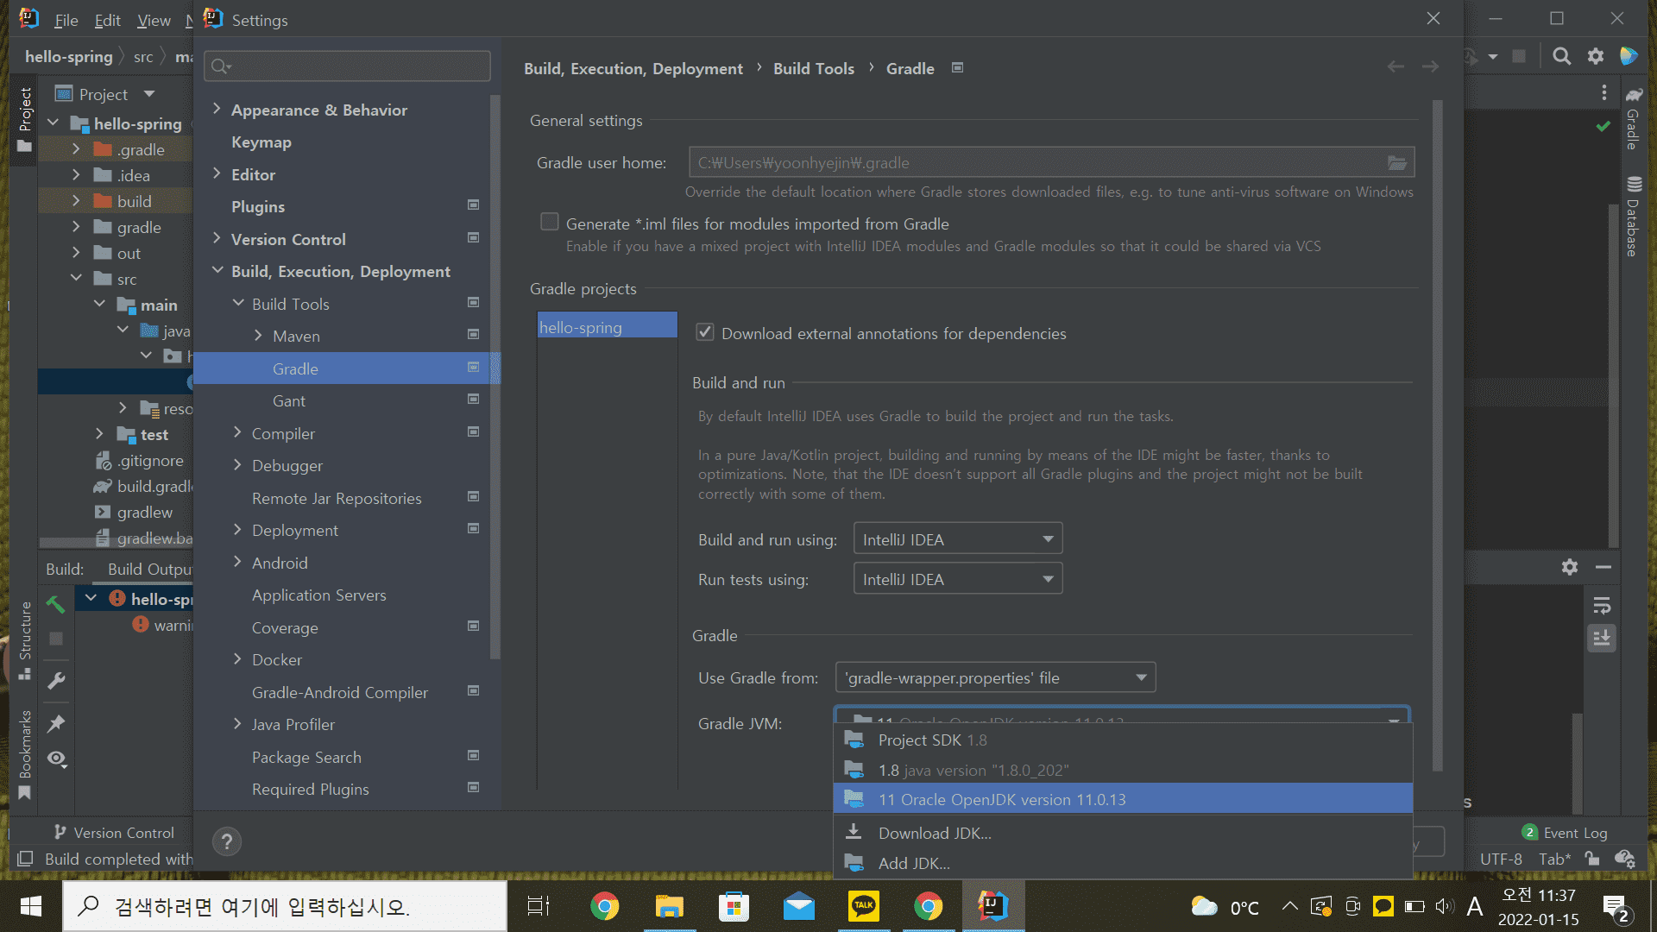Open the Gradle tool window sidebar tab
Screen dimensions: 1657x932
(1633, 118)
